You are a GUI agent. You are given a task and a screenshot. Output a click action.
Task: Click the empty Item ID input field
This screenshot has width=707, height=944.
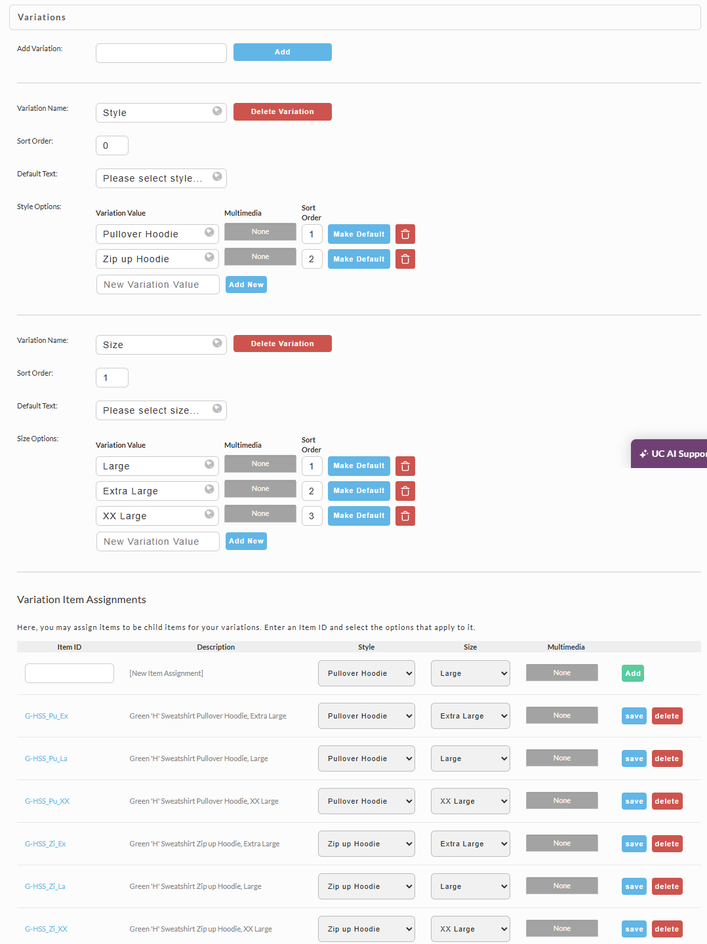tap(70, 673)
